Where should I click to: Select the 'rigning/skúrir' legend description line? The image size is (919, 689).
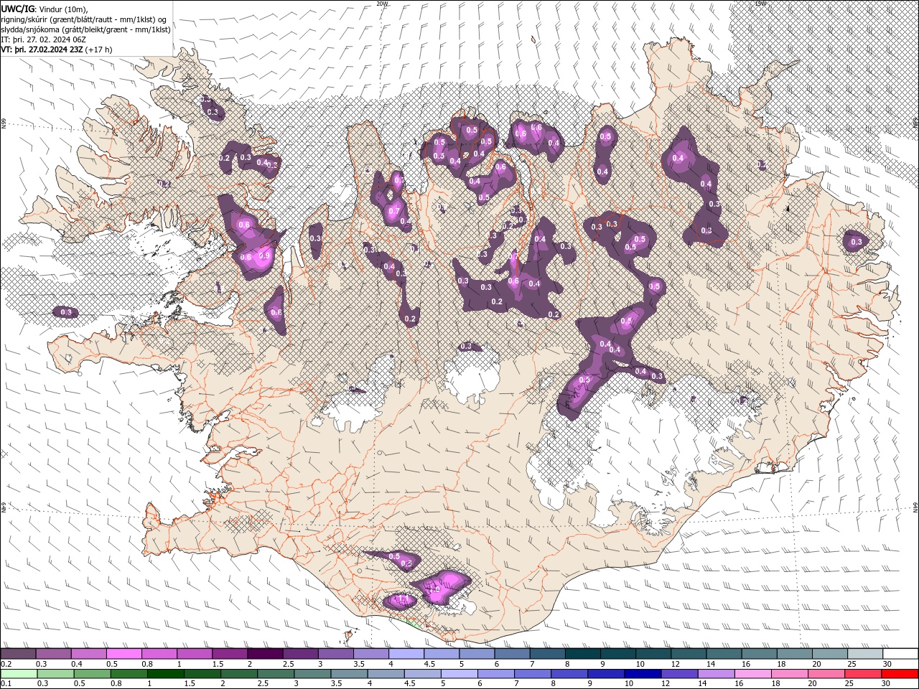tap(84, 19)
